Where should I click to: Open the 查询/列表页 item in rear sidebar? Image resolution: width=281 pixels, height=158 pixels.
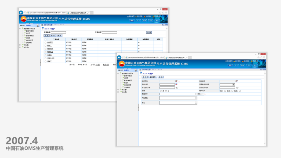tap(30, 31)
